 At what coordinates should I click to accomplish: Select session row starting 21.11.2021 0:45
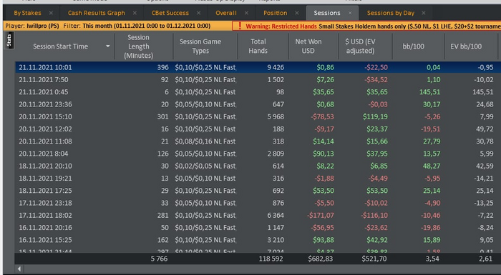click(258, 92)
